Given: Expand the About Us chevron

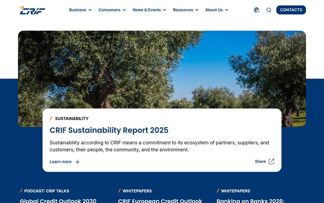Looking at the screenshot, I should [227, 10].
